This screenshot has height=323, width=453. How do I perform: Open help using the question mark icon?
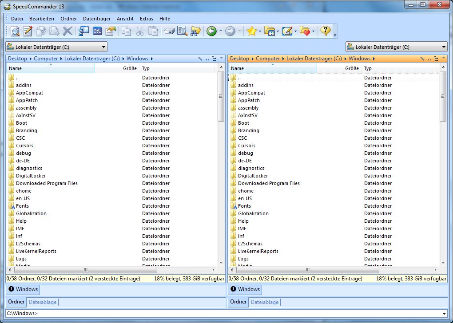click(x=326, y=31)
